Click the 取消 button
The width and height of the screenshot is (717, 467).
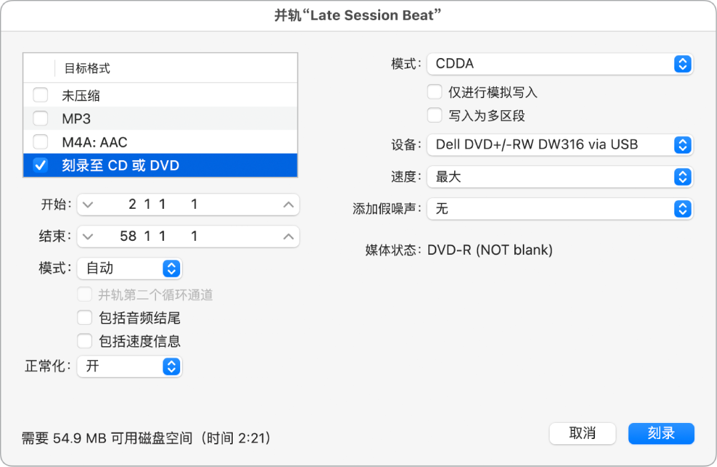[x=582, y=433]
